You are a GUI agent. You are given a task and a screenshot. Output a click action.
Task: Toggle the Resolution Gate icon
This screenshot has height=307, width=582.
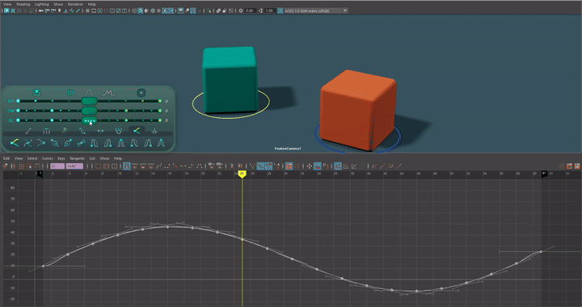(100, 11)
